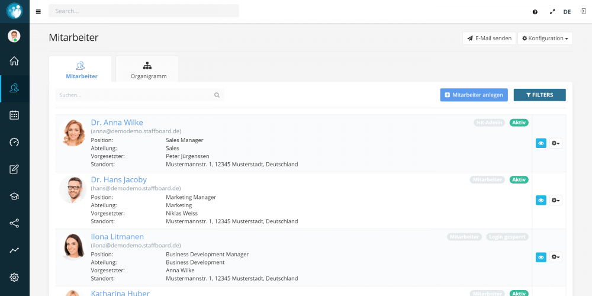View Dr. Hans Jacoby's profile via eye button
592x296 pixels.
(x=541, y=200)
